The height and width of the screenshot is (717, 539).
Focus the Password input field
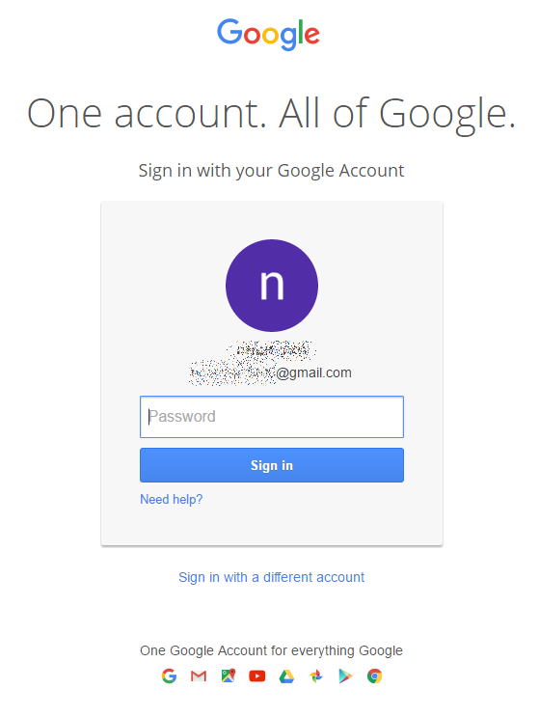[x=272, y=417]
